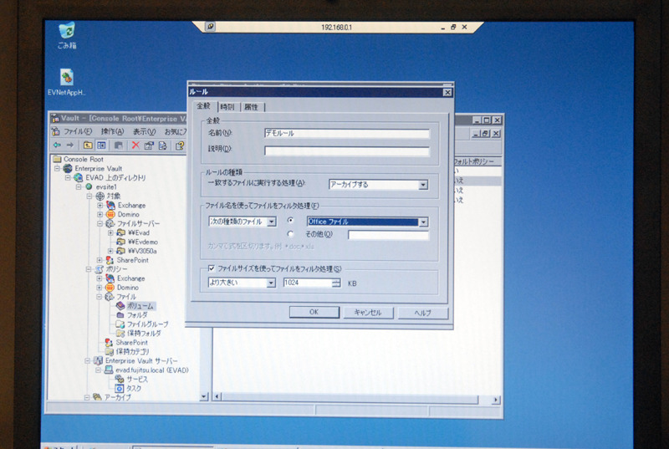Select the EVAD 上のディレクトリ node
669x449 pixels.
click(110, 177)
